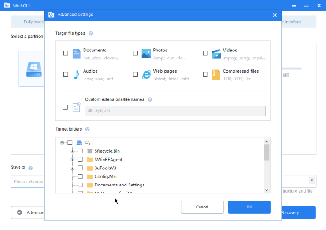326x230 pixels.
Task: Select the $WinREAgent folder name
Action: [x=108, y=160]
